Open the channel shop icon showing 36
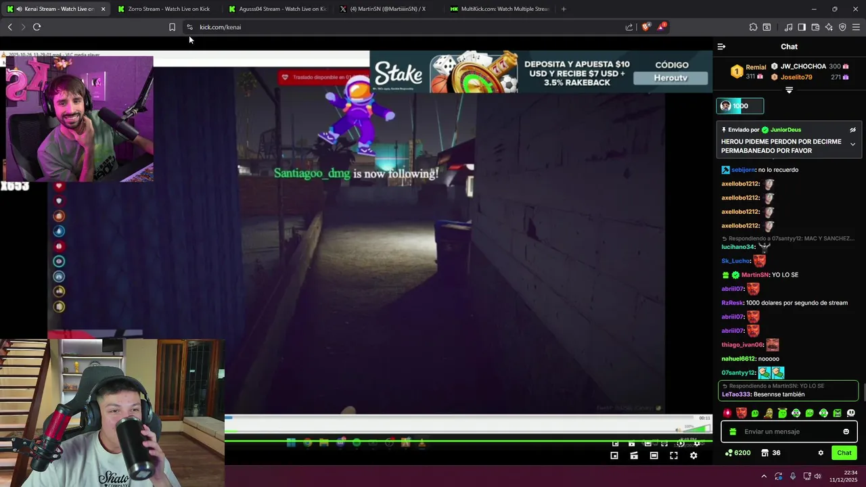Image resolution: width=866 pixels, height=487 pixels. pyautogui.click(x=771, y=453)
